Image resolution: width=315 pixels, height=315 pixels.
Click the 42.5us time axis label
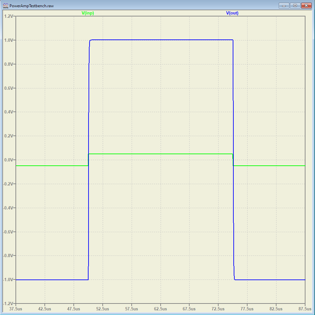45,309
